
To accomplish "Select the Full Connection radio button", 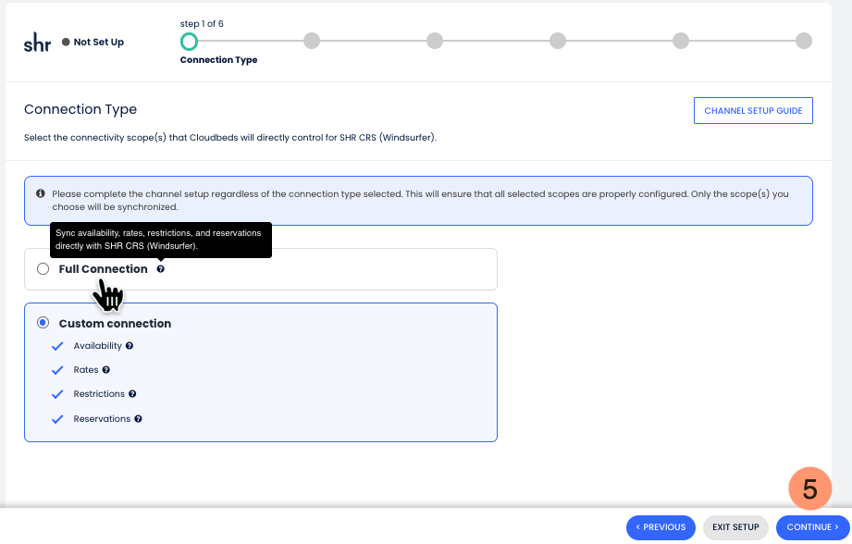I will coord(43,269).
